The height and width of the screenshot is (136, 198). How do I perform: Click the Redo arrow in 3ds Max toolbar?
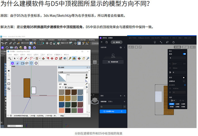click(6, 43)
